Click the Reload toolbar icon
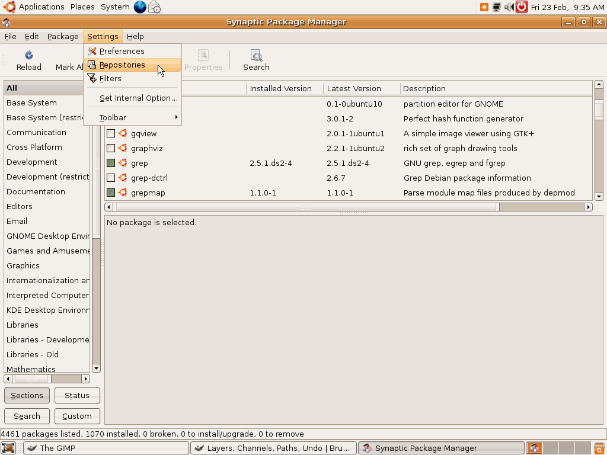The image size is (607, 455). click(x=28, y=55)
